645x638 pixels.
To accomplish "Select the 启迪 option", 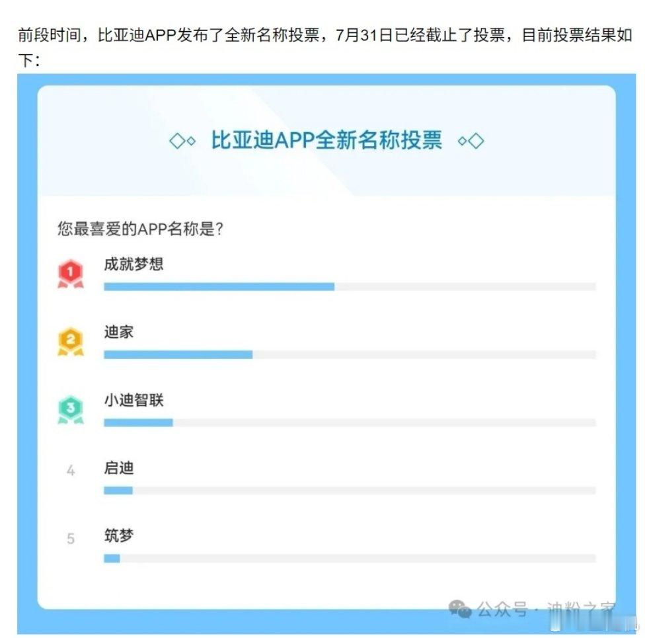I will [118, 467].
